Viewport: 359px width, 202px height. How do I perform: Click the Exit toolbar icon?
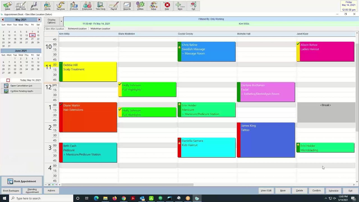click(193, 6)
